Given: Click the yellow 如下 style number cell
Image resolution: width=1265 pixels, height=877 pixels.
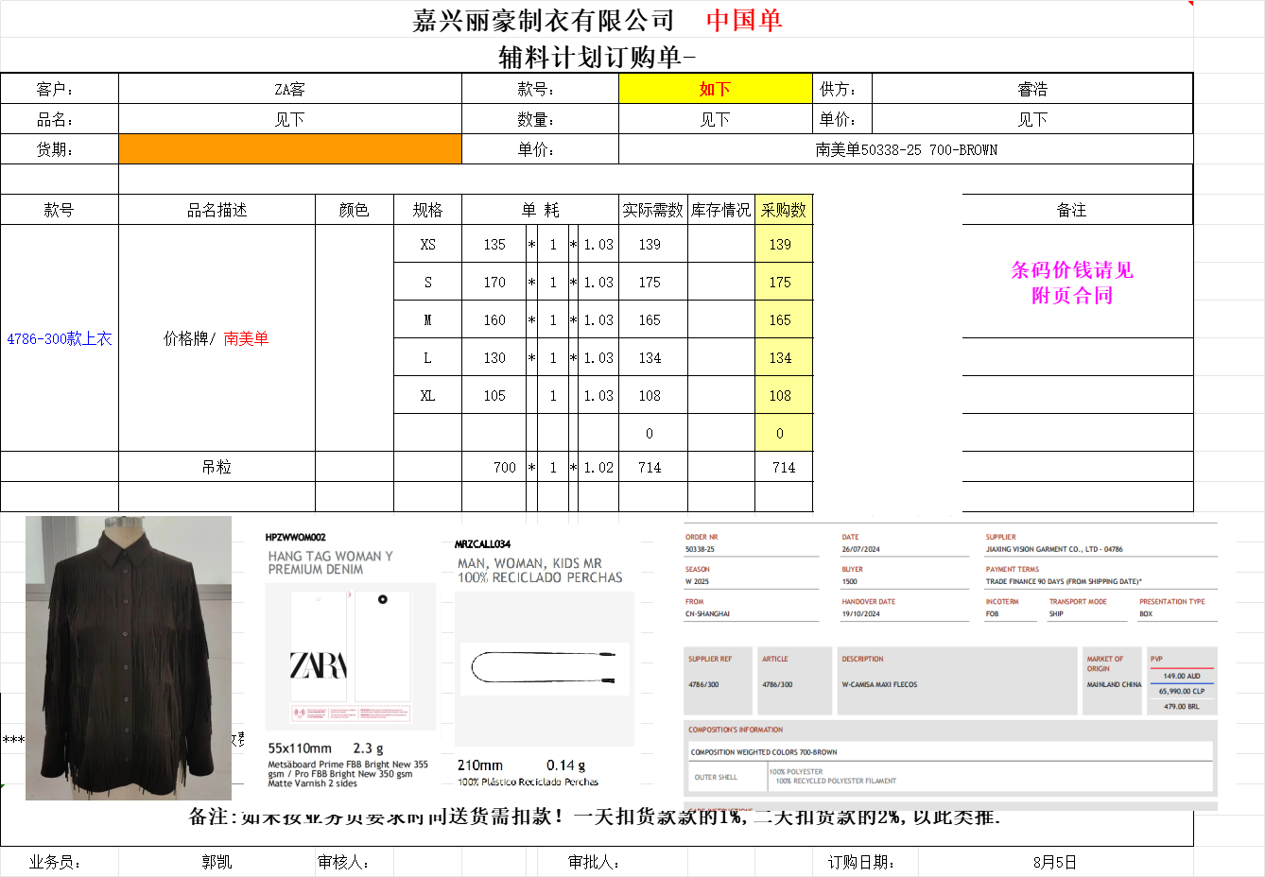Looking at the screenshot, I should pyautogui.click(x=715, y=89).
